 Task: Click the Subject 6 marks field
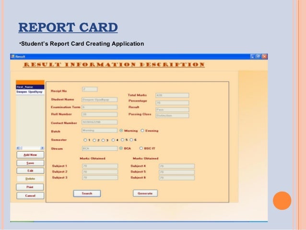point(177,178)
